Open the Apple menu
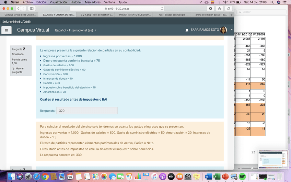The image size is (291, 182). tap(5, 2)
